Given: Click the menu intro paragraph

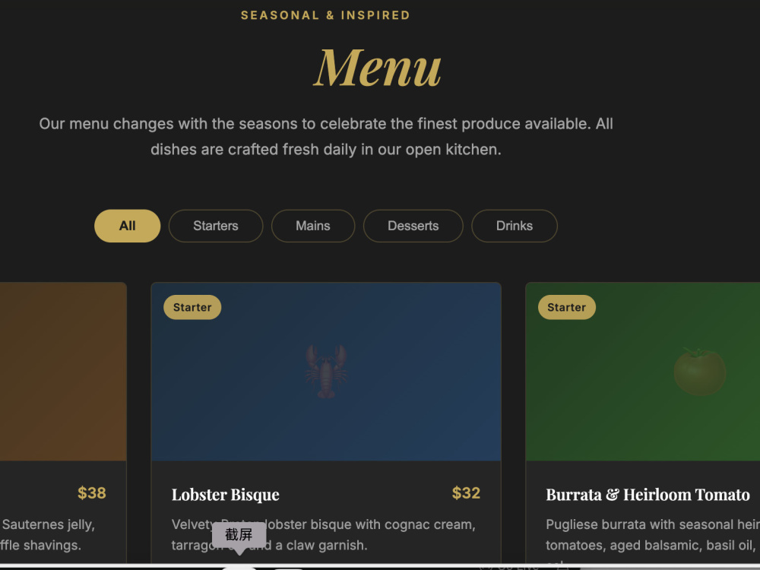Looking at the screenshot, I should coord(326,137).
